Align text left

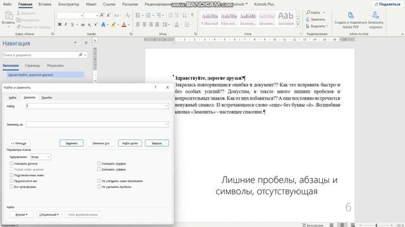pyautogui.click(x=138, y=25)
